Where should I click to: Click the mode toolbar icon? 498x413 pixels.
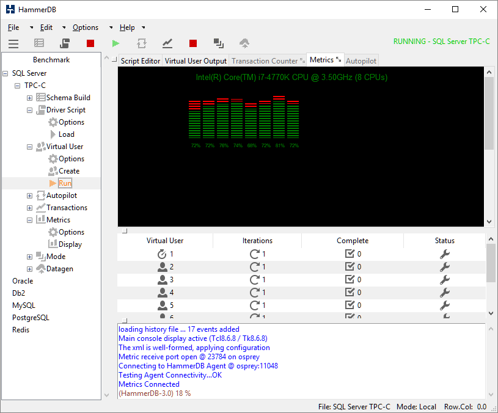click(219, 43)
